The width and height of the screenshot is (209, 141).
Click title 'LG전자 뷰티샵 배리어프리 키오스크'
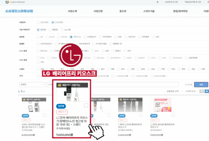[162, 126]
